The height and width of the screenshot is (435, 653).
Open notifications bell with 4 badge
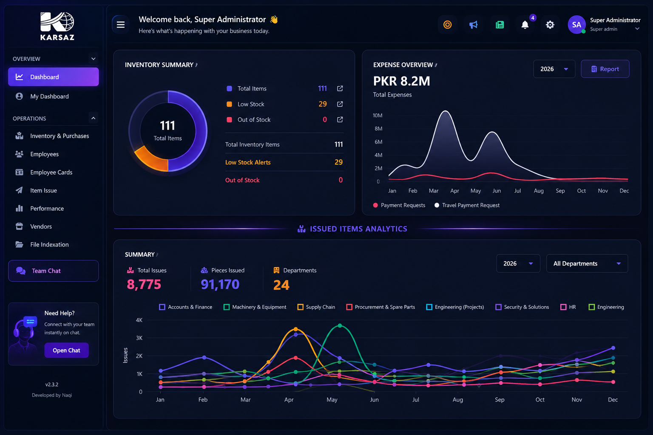pyautogui.click(x=525, y=25)
